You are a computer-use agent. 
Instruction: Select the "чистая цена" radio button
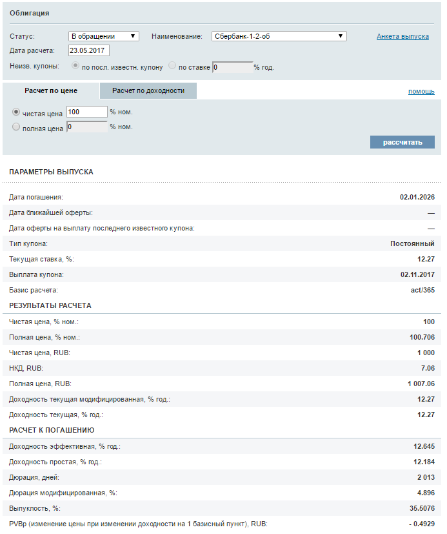(16, 112)
